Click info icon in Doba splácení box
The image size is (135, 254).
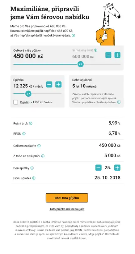coord(119,102)
